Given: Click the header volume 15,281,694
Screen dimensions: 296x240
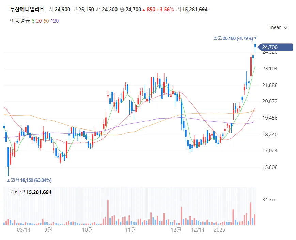Looking at the screenshot, I should click(195, 10).
